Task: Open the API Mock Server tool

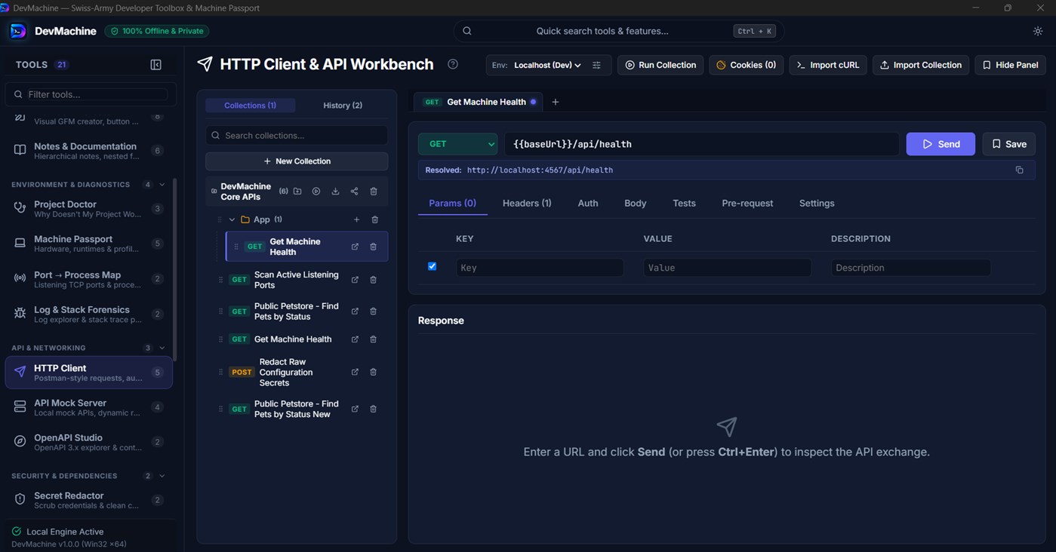Action: [x=88, y=407]
